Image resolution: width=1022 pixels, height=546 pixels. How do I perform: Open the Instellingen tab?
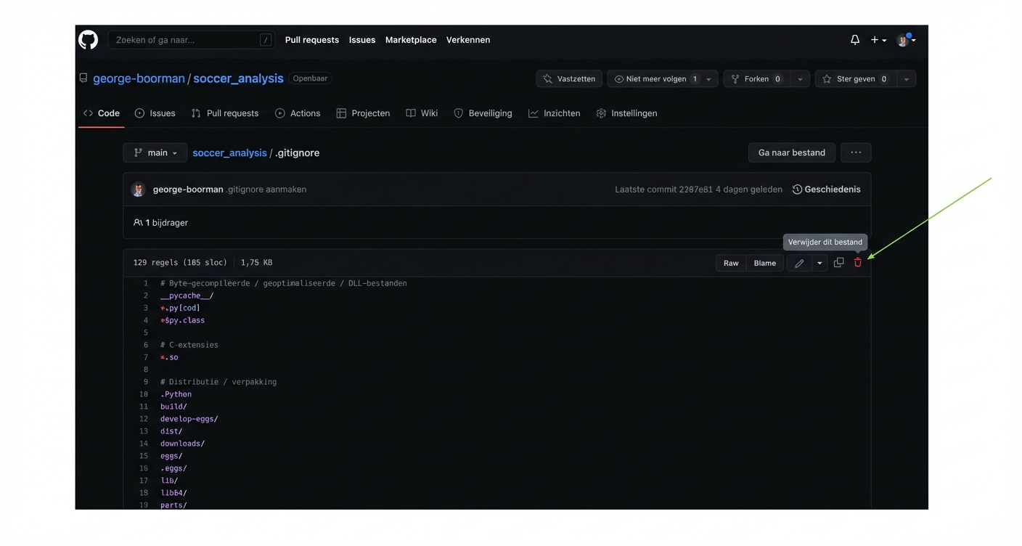click(626, 113)
